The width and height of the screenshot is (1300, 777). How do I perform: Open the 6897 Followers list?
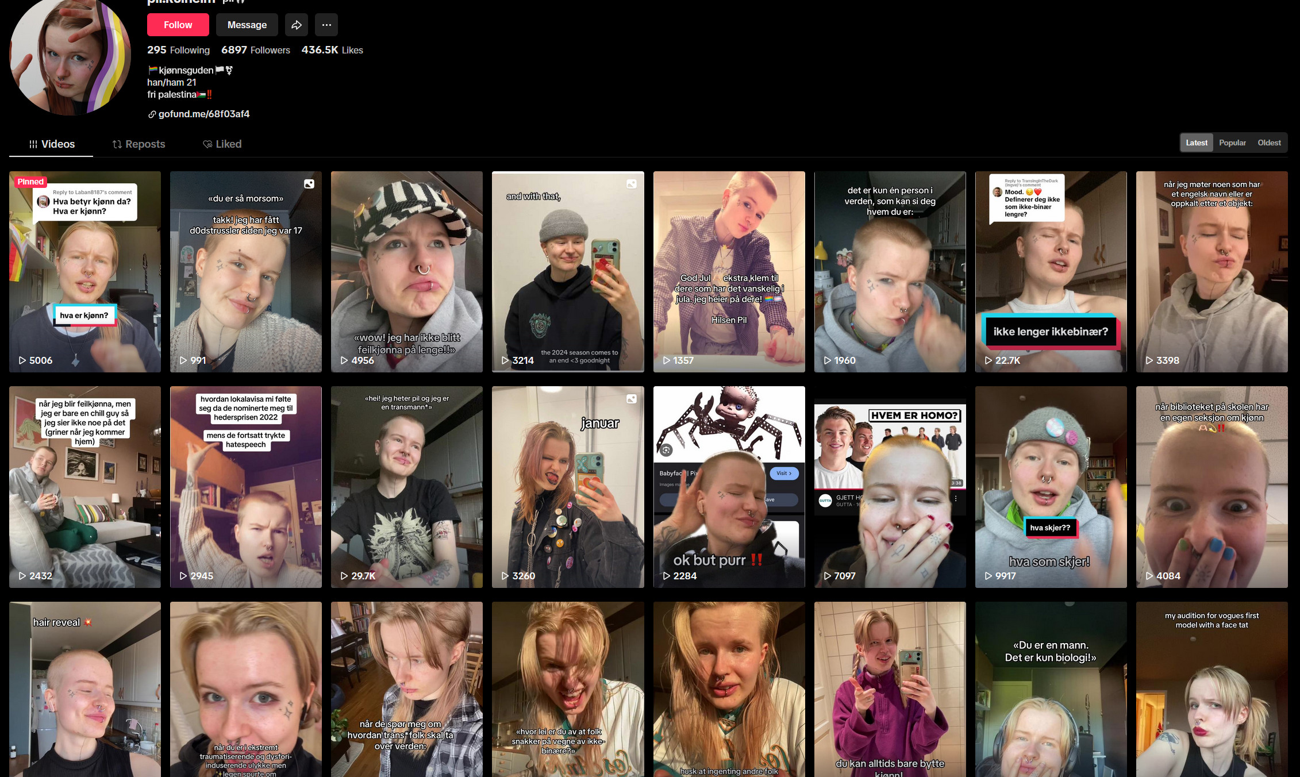256,50
